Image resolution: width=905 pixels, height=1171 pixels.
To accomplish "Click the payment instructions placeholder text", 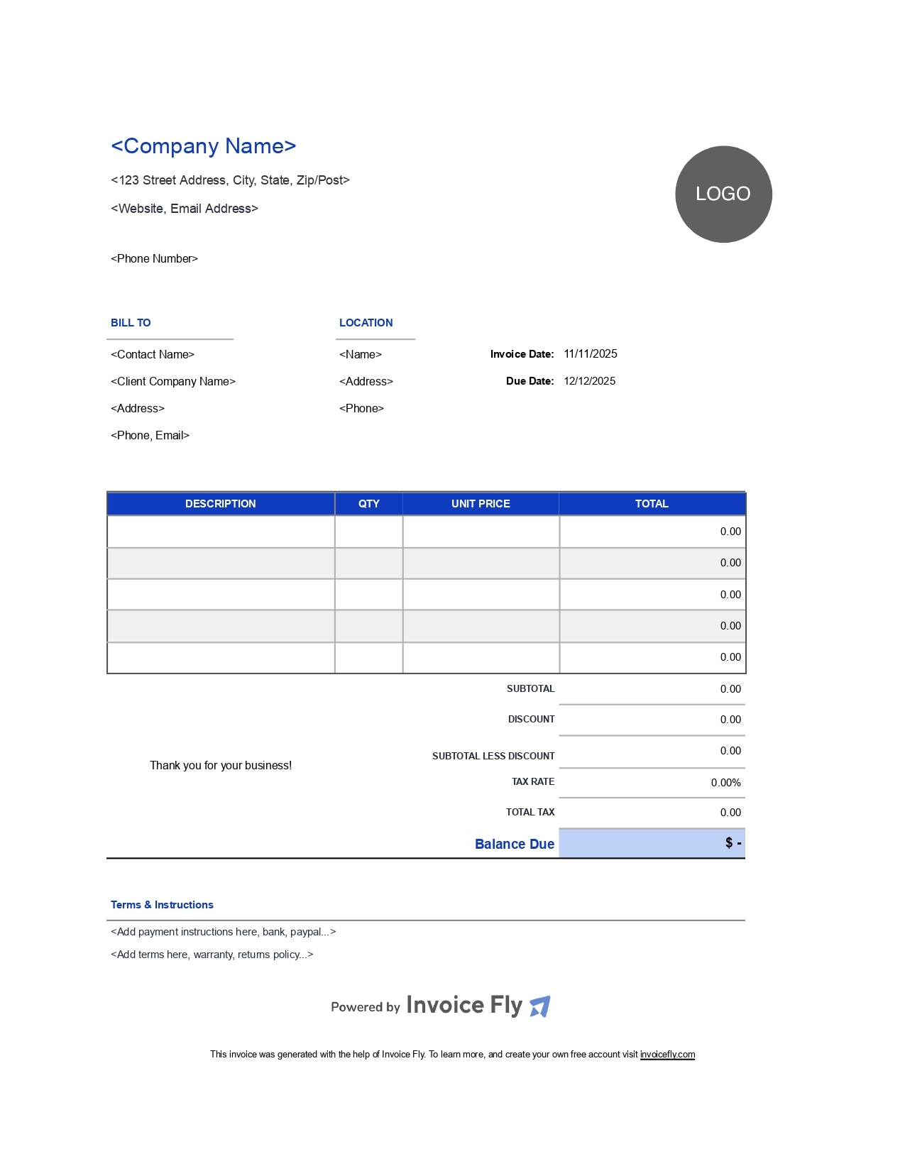I will point(223,932).
